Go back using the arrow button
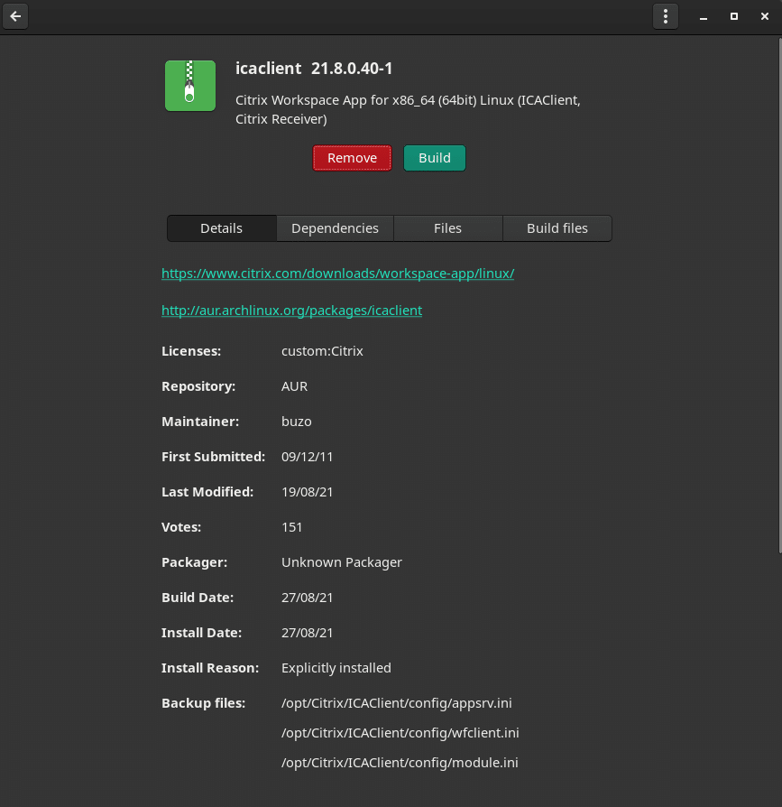The image size is (782, 807). coord(15,16)
